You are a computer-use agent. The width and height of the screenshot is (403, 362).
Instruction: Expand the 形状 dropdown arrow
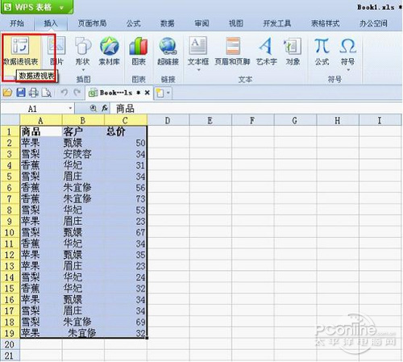tap(83, 70)
